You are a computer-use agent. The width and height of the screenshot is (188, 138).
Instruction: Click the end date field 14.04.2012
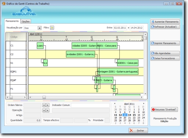pos(136,28)
